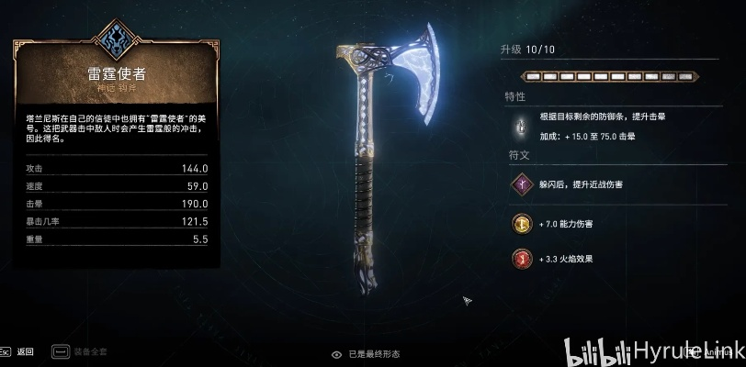Click the eye icon for final form

[336, 355]
